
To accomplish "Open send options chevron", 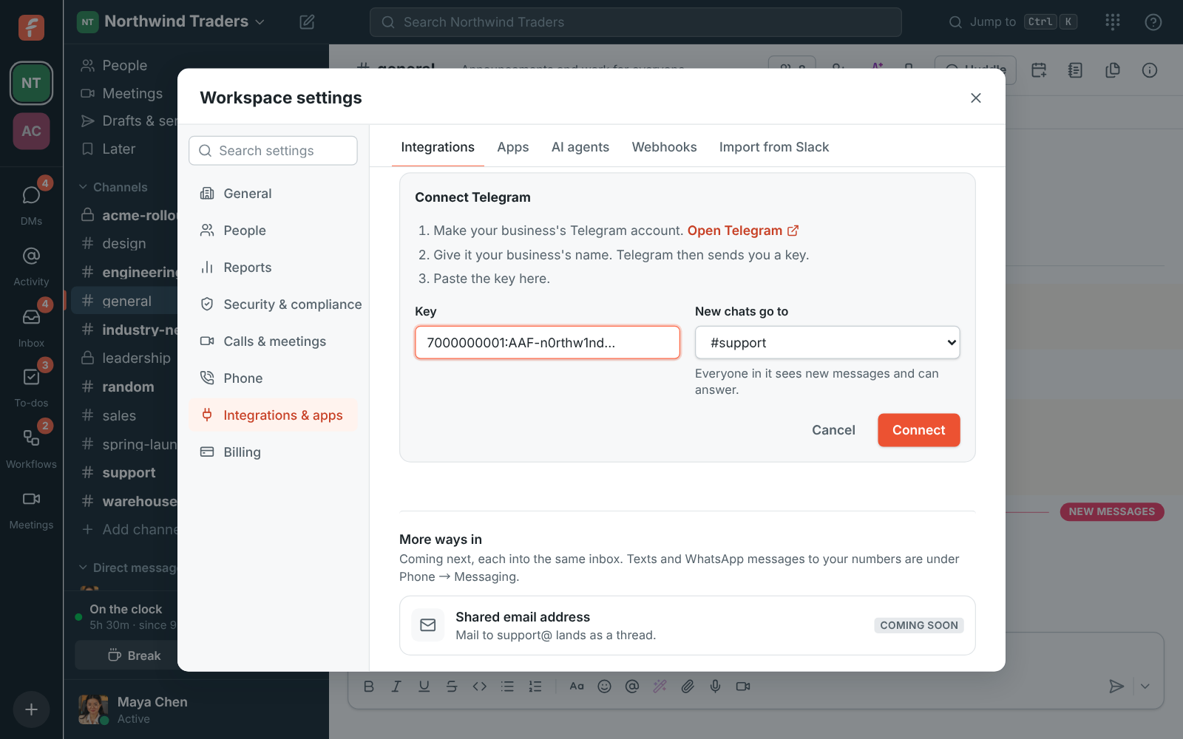I will pos(1145,687).
